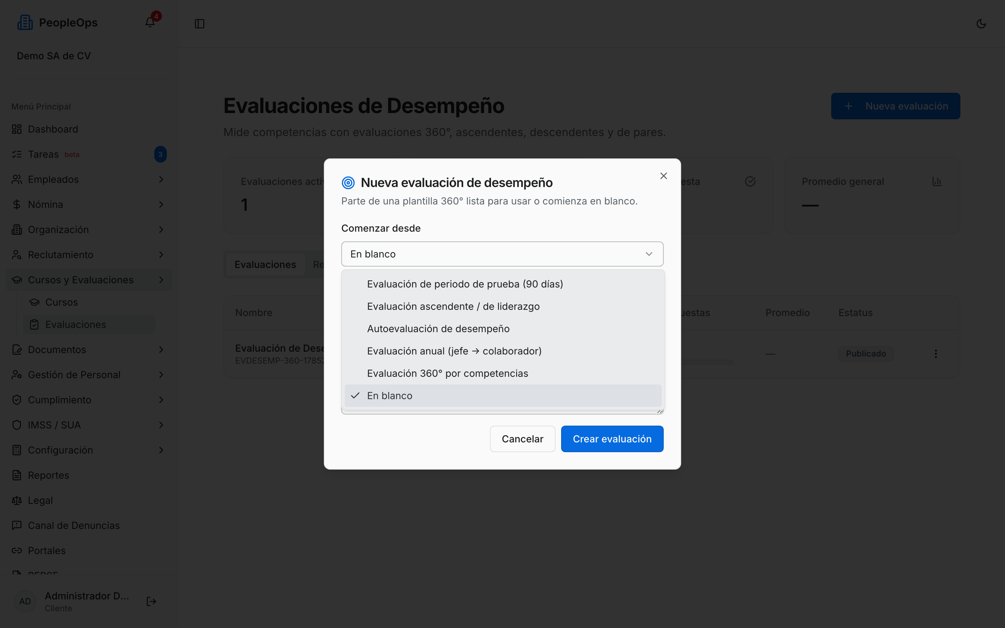Click the Promedio general chart icon

click(x=937, y=181)
